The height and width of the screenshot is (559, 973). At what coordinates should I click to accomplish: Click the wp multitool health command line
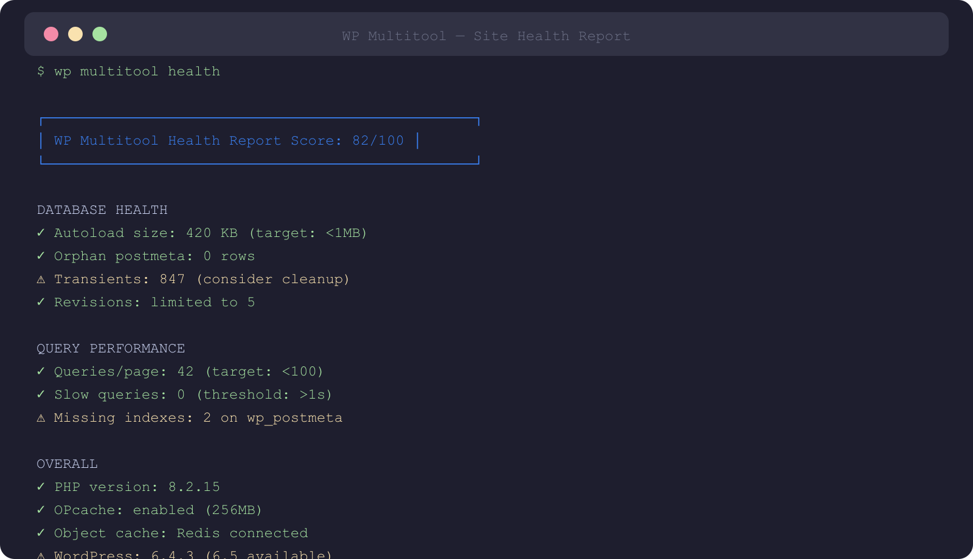click(x=128, y=71)
